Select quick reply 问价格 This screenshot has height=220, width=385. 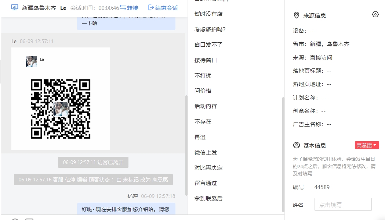click(x=203, y=91)
